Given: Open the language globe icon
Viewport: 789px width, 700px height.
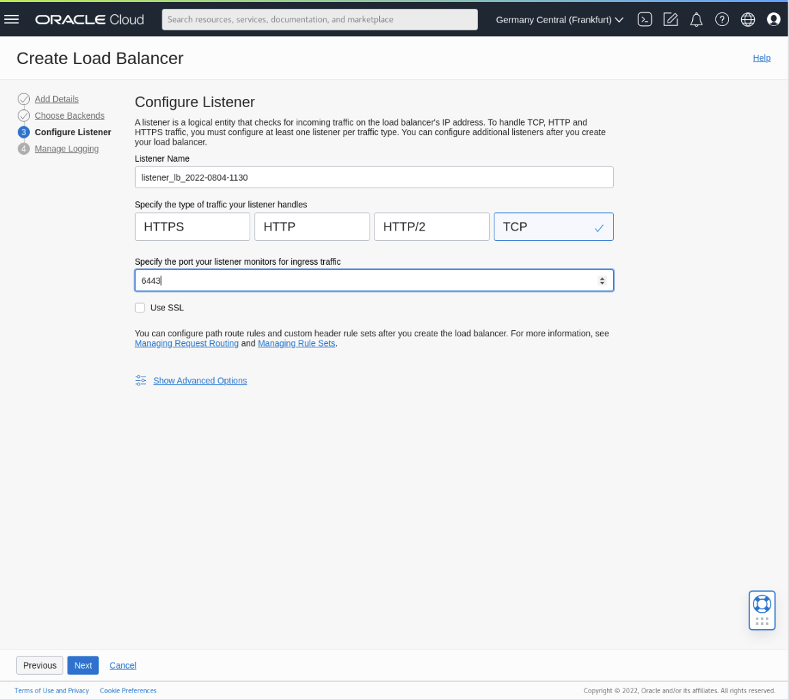Looking at the screenshot, I should tap(747, 19).
